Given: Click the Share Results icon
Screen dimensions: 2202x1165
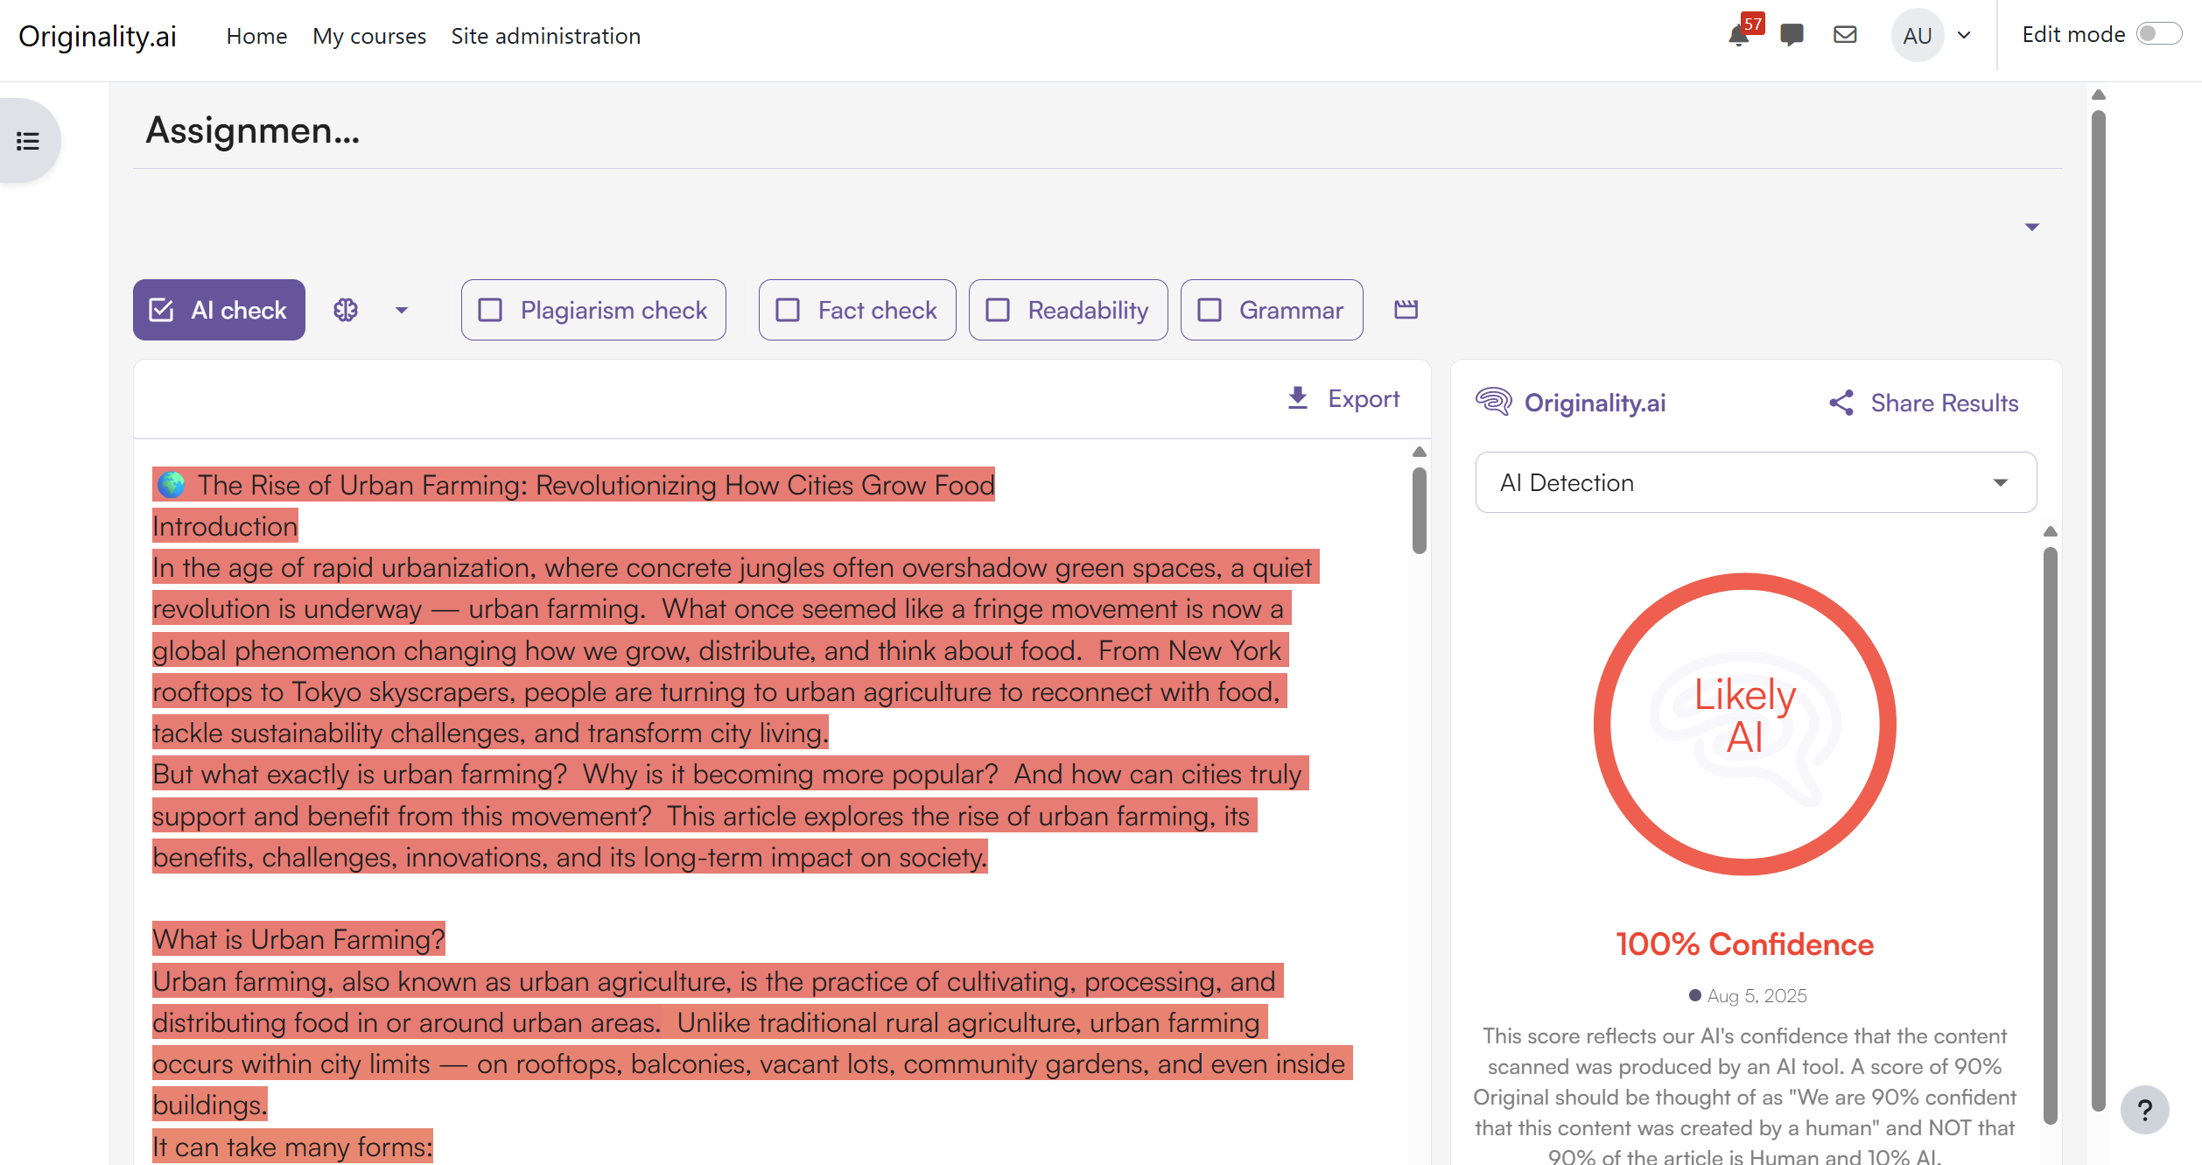Looking at the screenshot, I should (1841, 403).
